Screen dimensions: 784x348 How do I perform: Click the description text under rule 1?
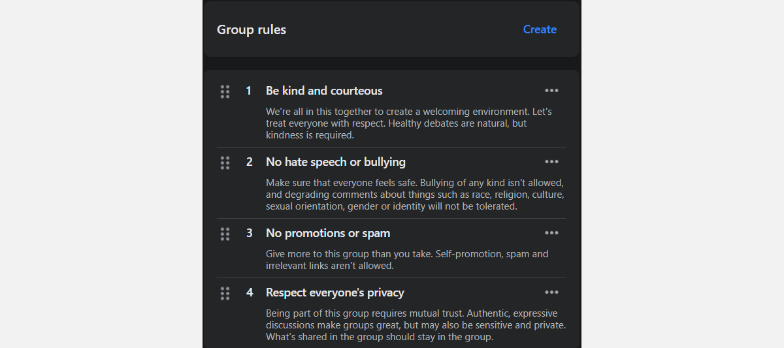click(408, 123)
